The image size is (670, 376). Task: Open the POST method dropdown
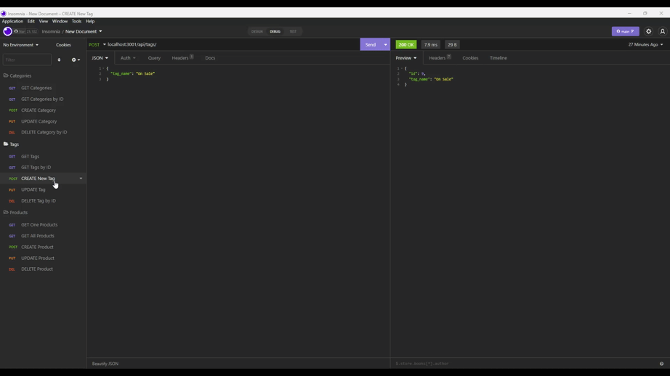97,44
